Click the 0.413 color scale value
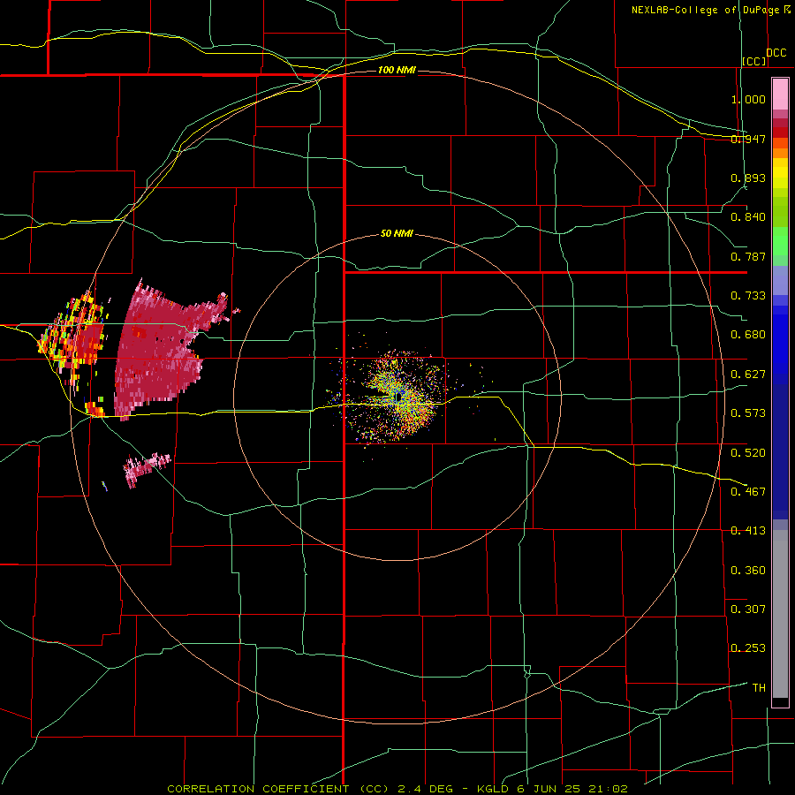 pos(748,531)
